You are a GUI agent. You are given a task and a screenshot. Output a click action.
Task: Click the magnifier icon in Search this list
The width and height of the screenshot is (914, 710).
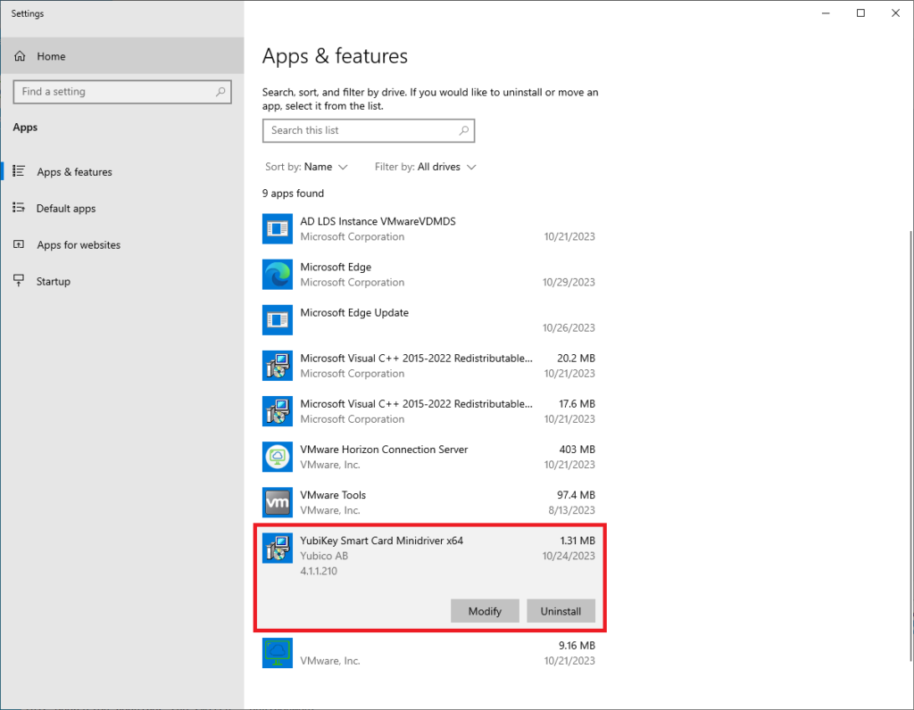(x=463, y=130)
